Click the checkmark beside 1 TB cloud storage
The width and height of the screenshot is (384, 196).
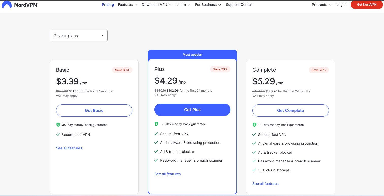254,170
